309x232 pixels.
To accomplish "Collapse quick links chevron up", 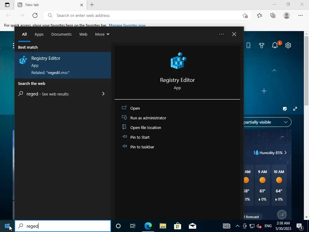I will click(x=274, y=70).
